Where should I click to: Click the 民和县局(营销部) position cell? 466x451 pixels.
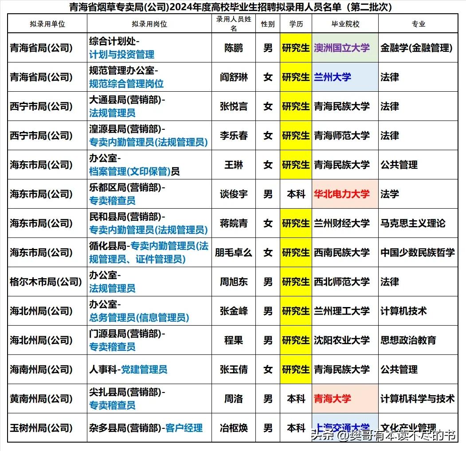pos(149,223)
